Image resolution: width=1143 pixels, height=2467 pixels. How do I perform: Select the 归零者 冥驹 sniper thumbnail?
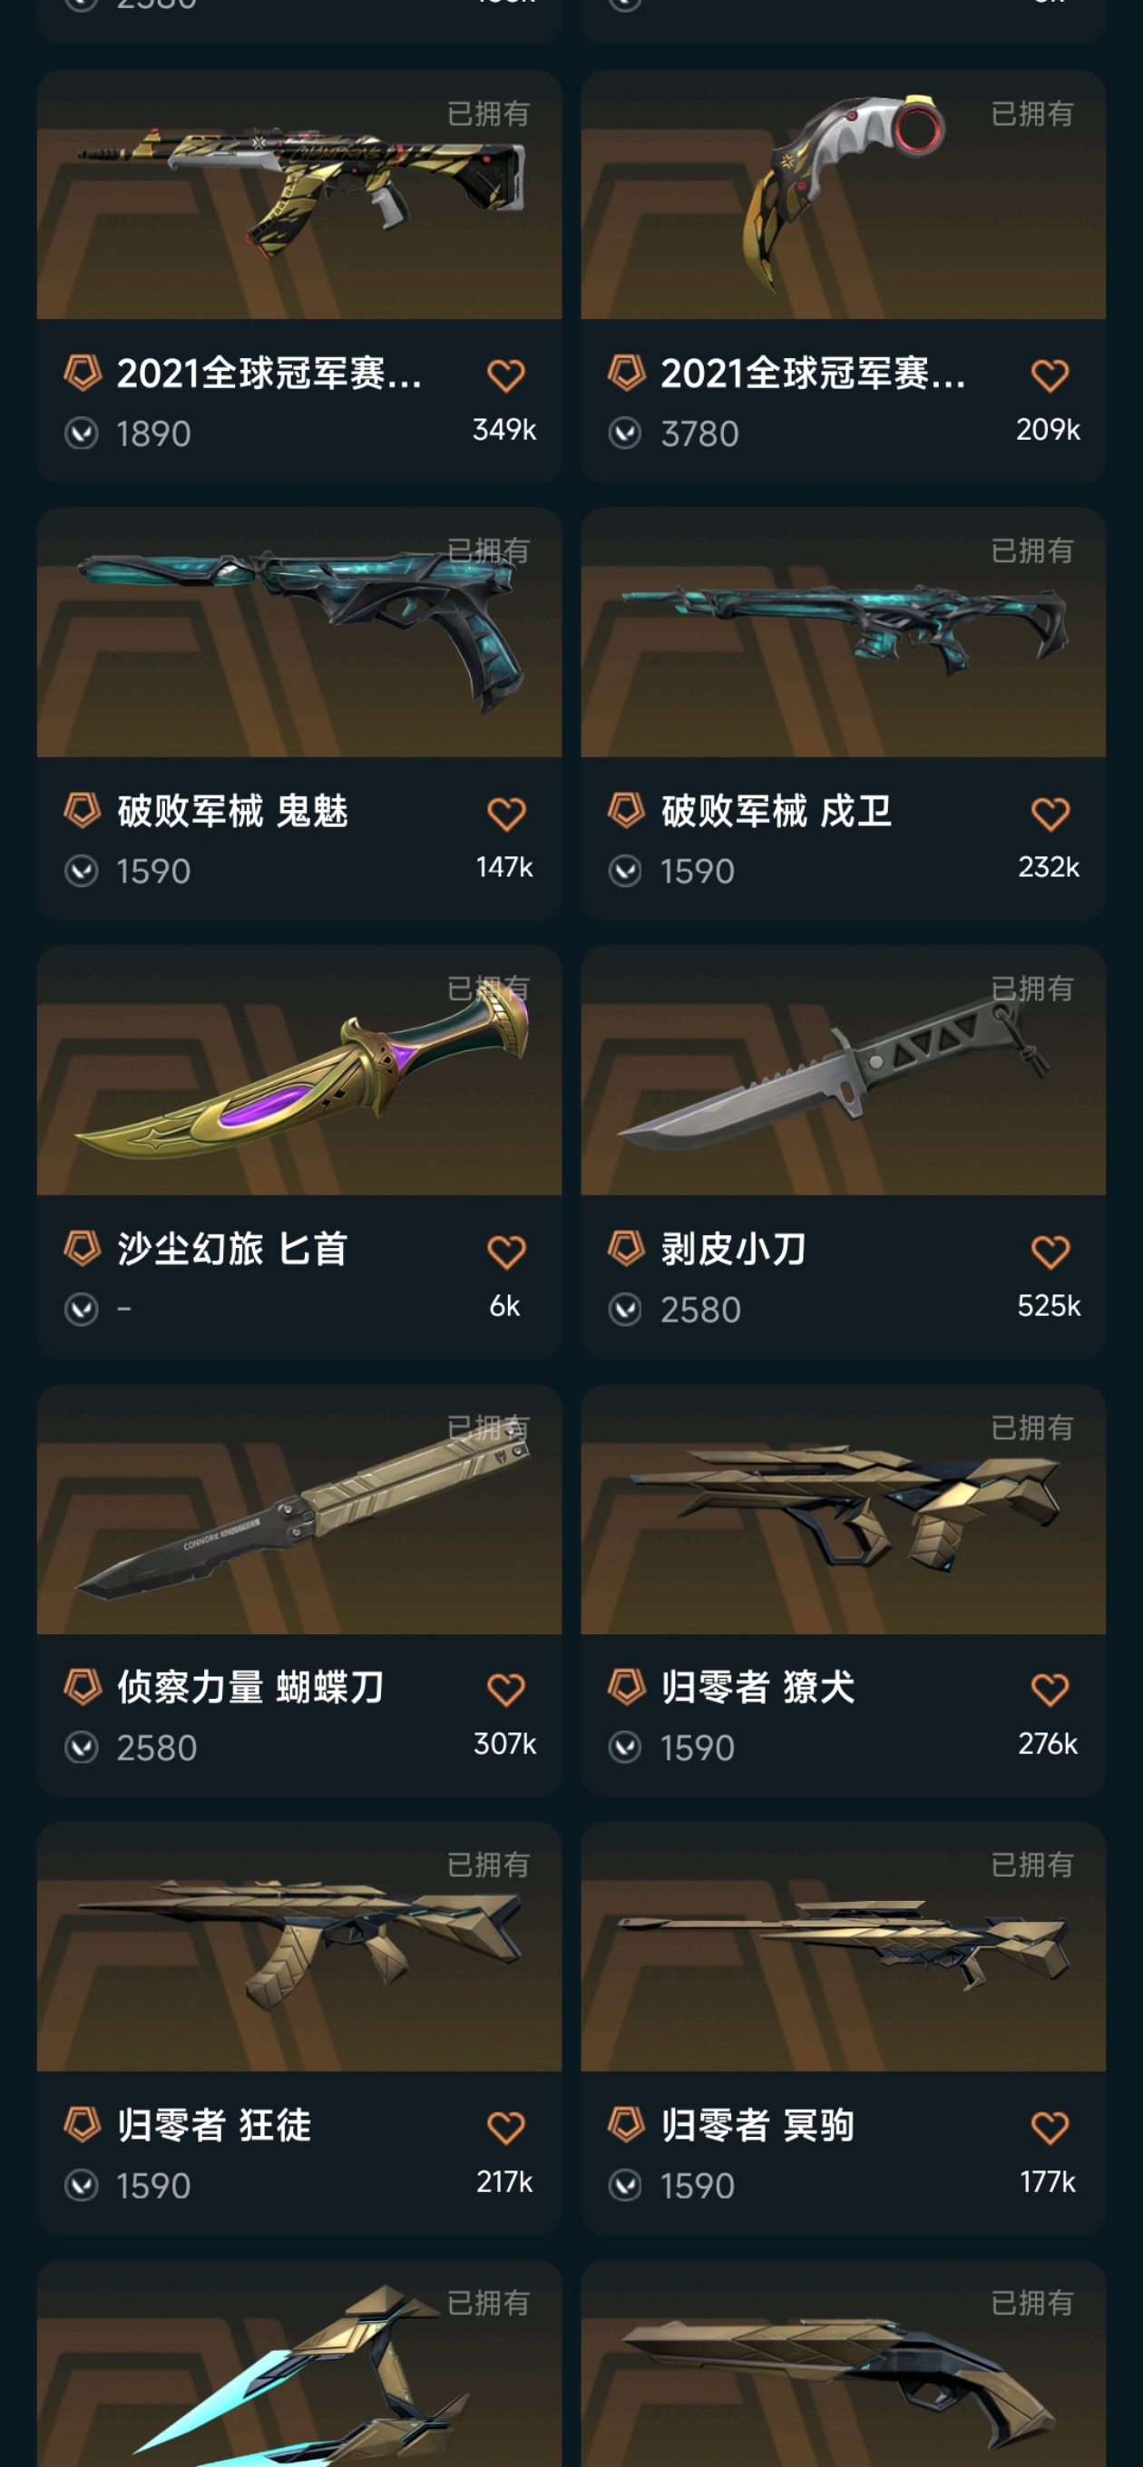tap(843, 1947)
